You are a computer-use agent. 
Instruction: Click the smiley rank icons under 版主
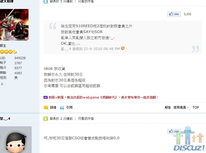(8, 52)
